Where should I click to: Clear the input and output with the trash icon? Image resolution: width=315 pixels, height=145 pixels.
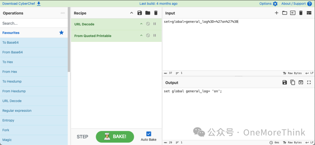[301, 13]
